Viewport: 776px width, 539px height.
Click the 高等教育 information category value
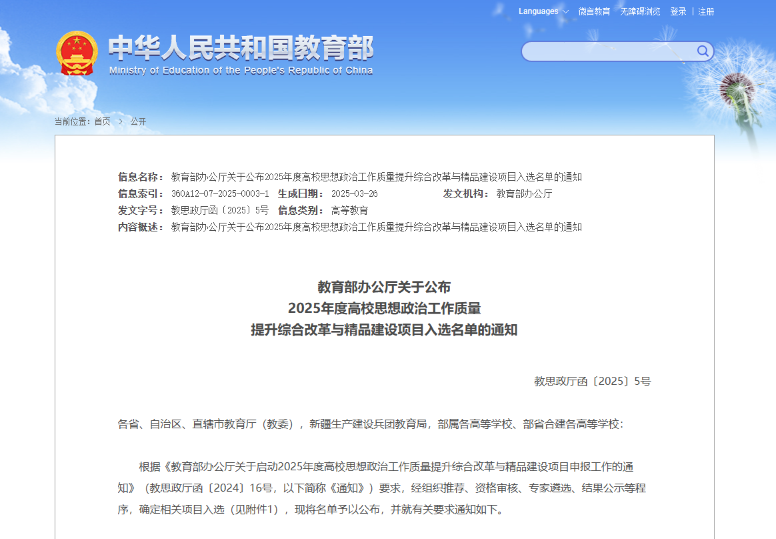click(x=349, y=210)
